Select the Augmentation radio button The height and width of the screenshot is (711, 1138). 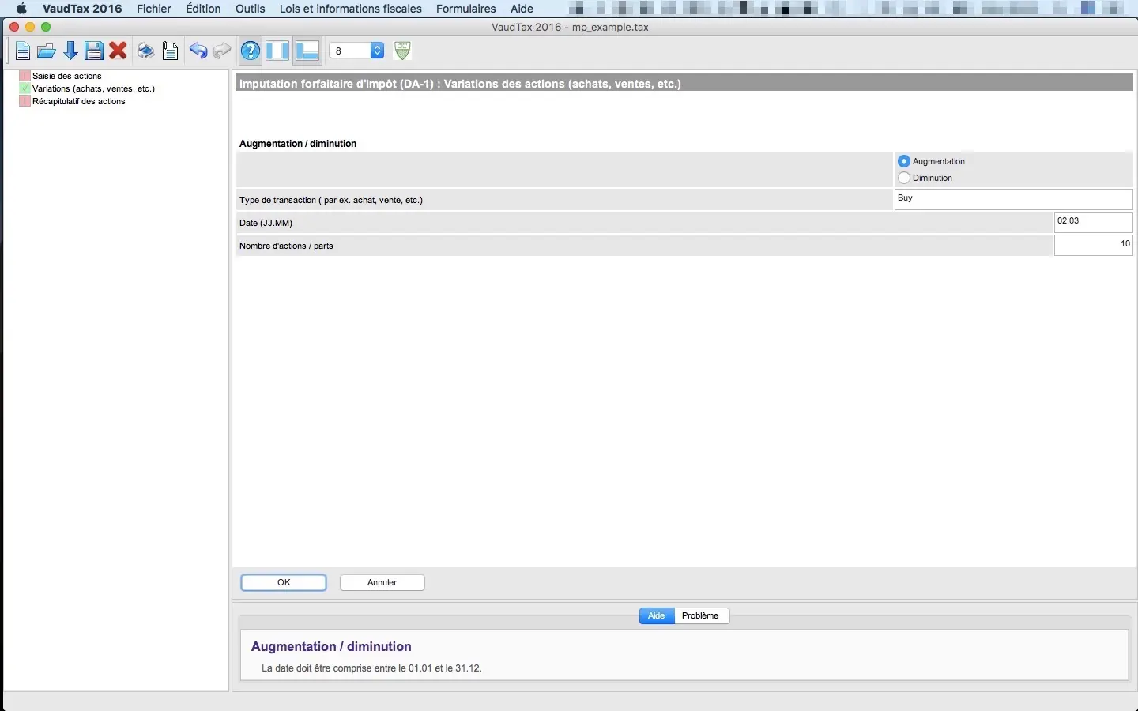point(904,161)
